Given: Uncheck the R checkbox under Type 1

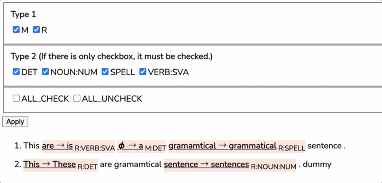Looking at the screenshot, I should (36, 30).
